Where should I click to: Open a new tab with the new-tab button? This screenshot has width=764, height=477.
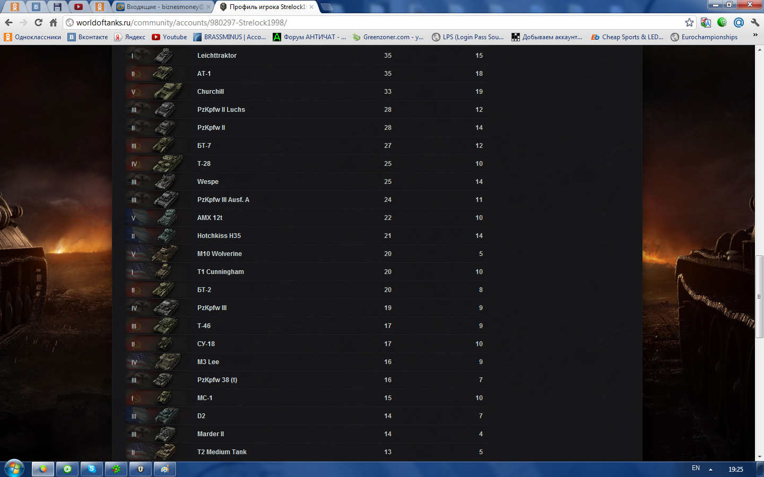327,7
